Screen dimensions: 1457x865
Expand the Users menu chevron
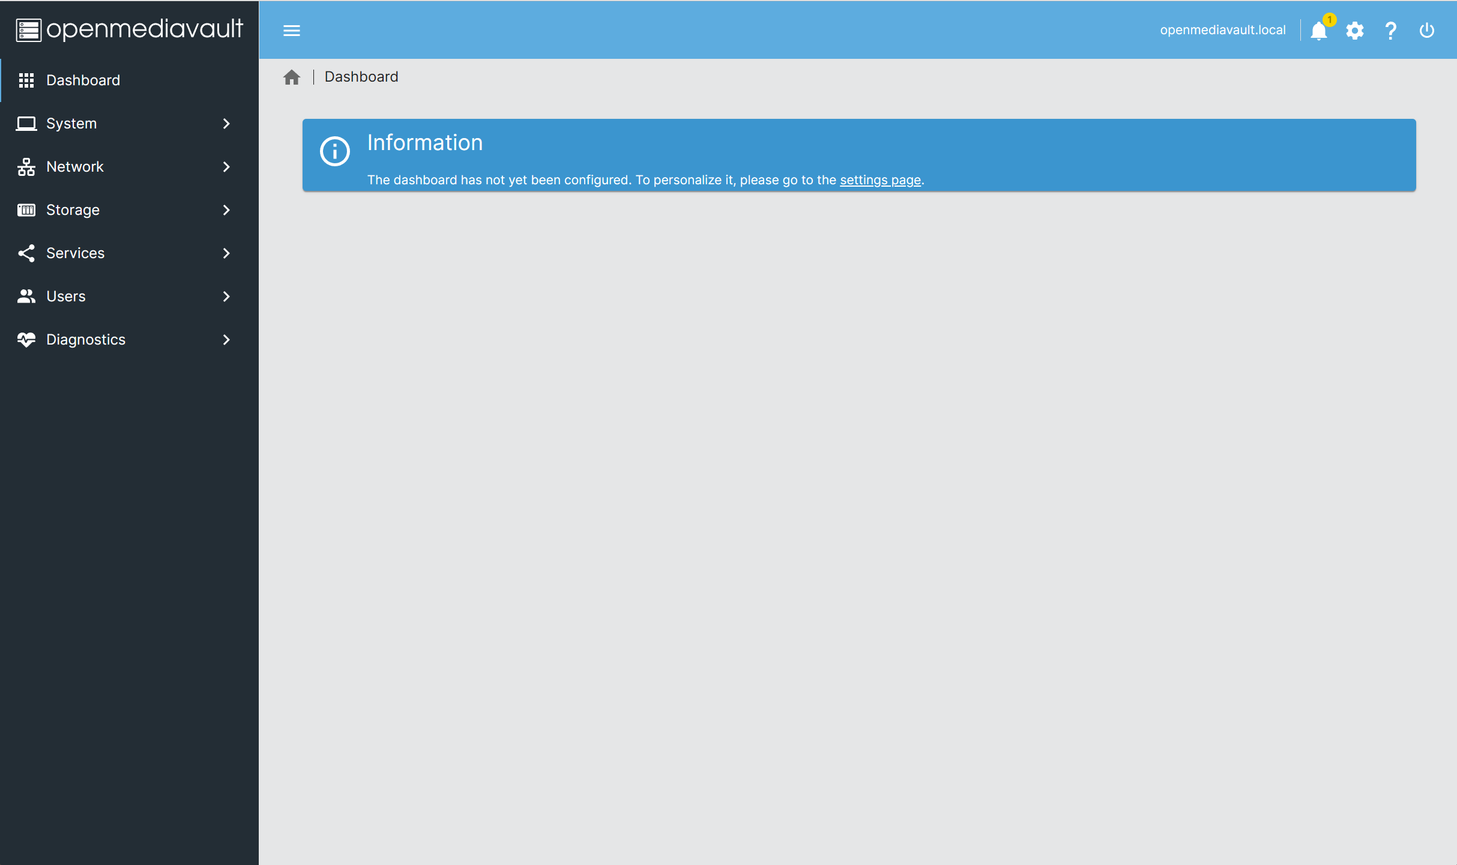pyautogui.click(x=226, y=296)
